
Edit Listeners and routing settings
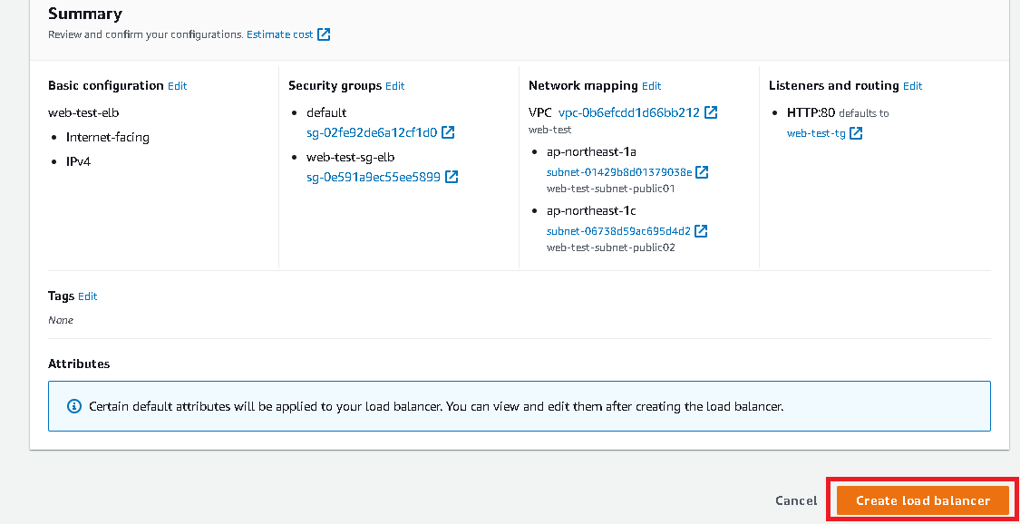tap(912, 86)
